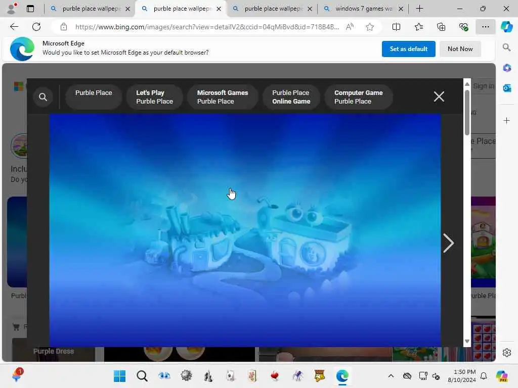Select the Microsoft Games Purble Place chip
The image size is (518, 388).
(223, 97)
